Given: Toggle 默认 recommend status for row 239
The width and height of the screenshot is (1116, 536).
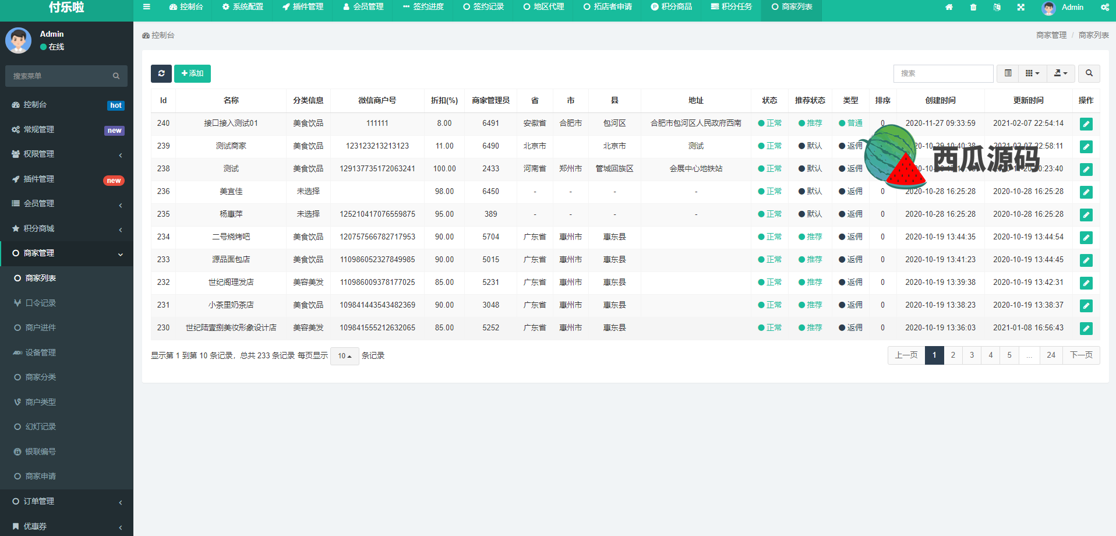Looking at the screenshot, I should [x=810, y=146].
